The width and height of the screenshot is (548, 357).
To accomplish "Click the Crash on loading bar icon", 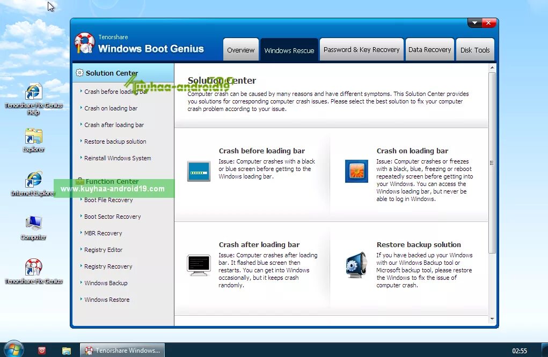I will coord(356,171).
